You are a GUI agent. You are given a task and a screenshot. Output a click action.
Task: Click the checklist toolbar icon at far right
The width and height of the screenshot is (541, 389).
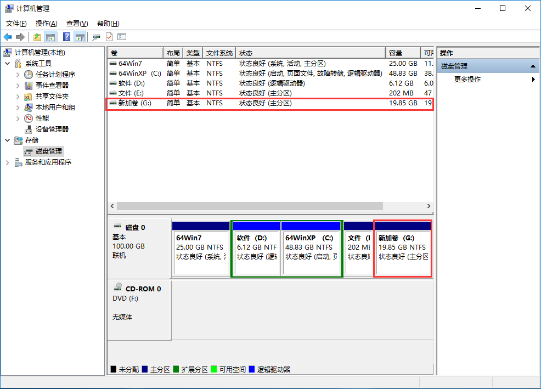click(x=122, y=37)
